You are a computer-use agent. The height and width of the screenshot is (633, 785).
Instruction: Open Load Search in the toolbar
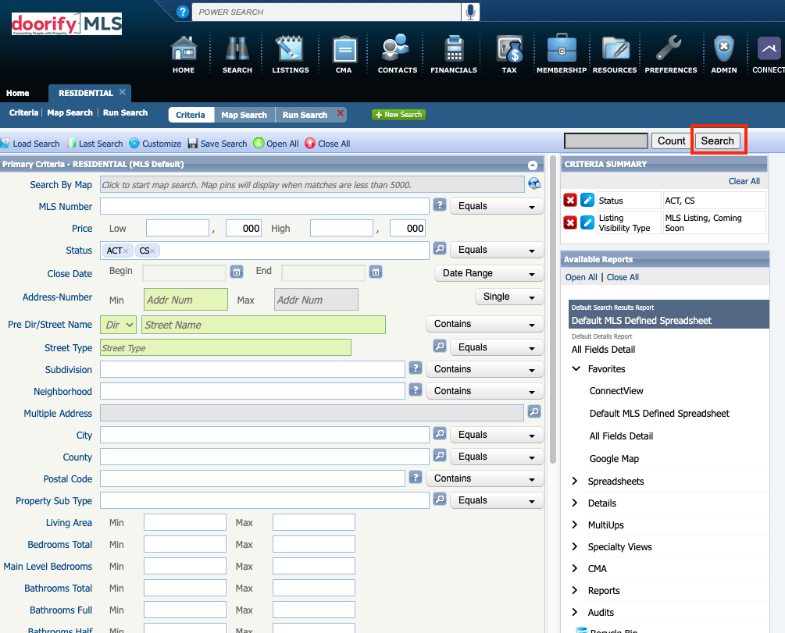click(x=30, y=144)
